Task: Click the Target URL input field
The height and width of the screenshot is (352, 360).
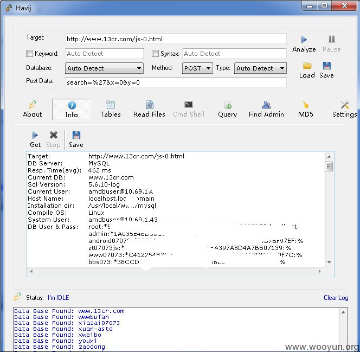Action: [x=176, y=39]
